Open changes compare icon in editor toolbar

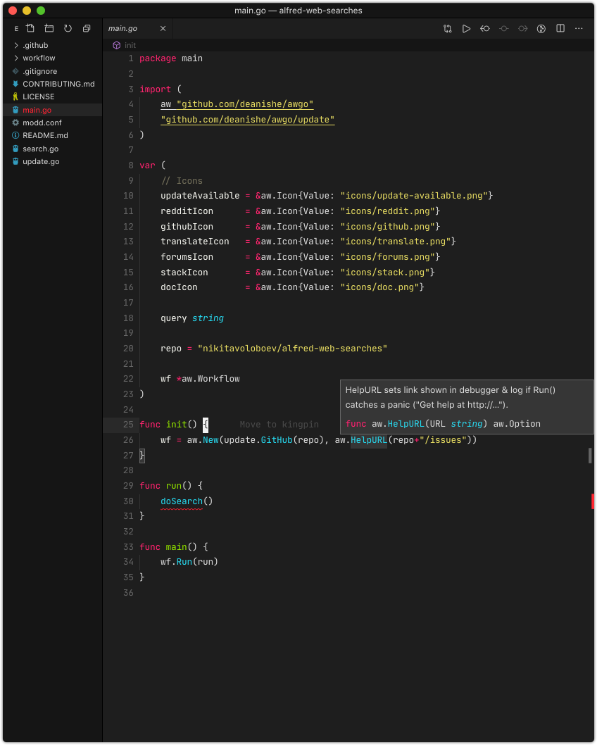click(x=447, y=28)
